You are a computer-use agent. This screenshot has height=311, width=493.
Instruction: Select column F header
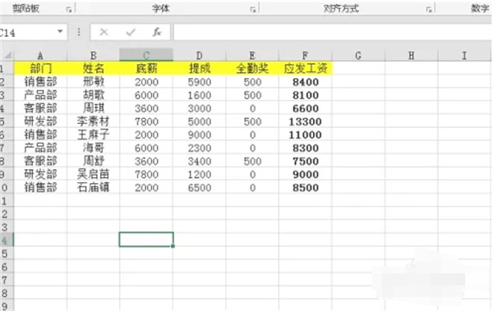point(305,55)
